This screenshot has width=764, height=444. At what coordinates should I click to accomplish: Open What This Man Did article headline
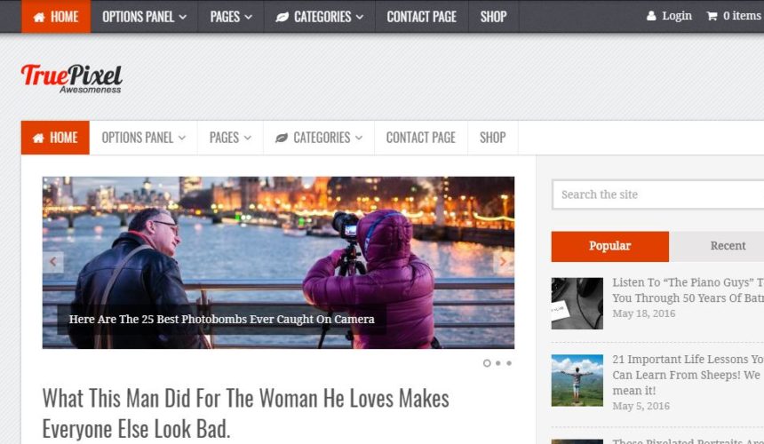[x=245, y=413]
